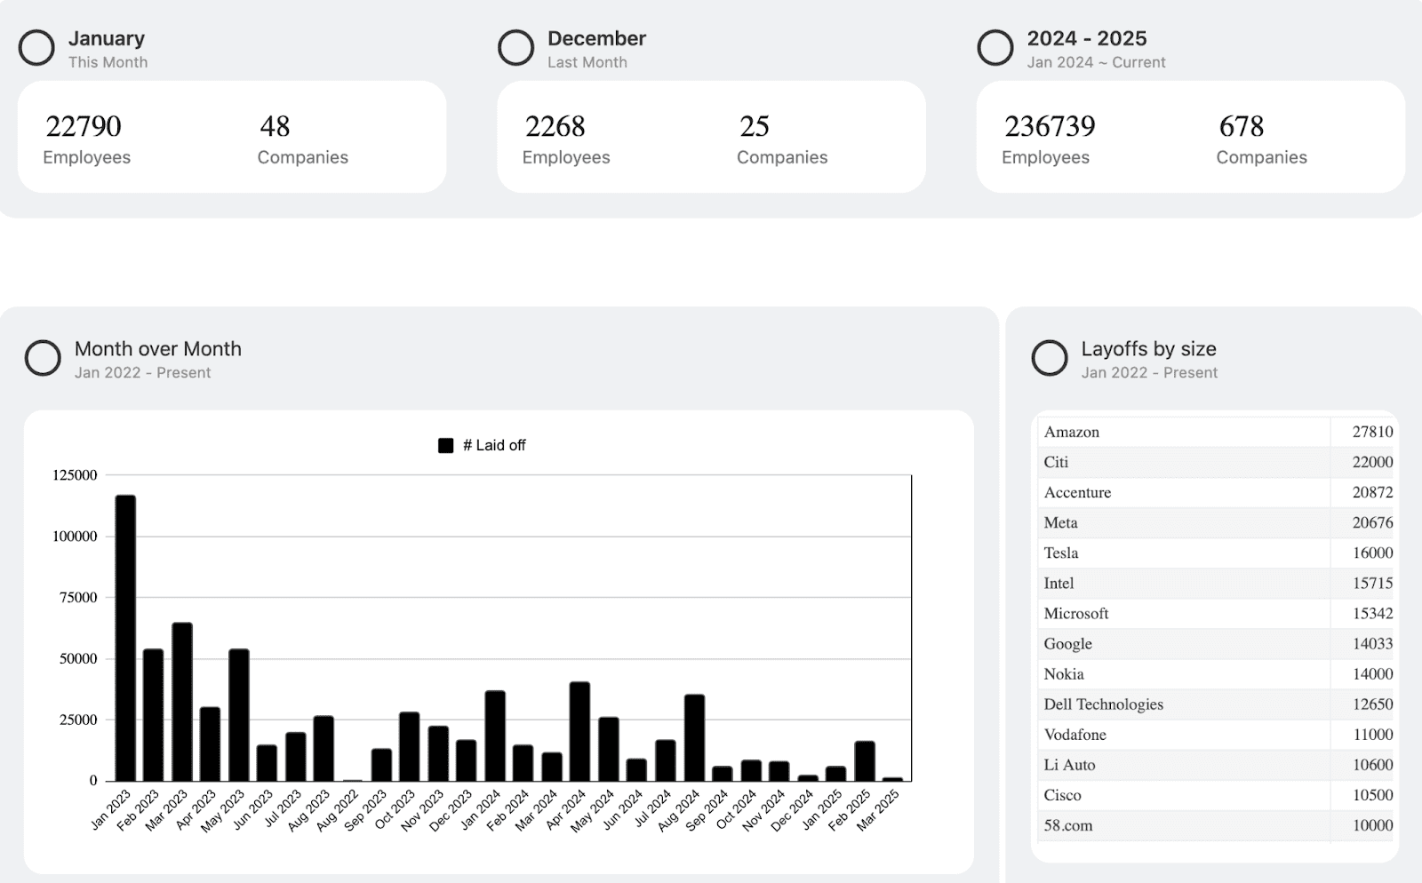Viewport: 1422px width, 883px height.
Task: Click the circle icon beside January header
Action: (36, 48)
